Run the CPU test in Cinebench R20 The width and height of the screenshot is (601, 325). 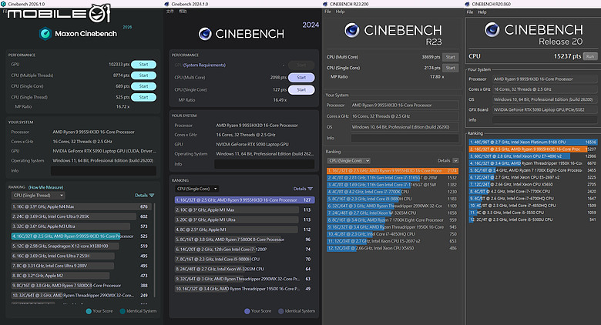tap(590, 56)
